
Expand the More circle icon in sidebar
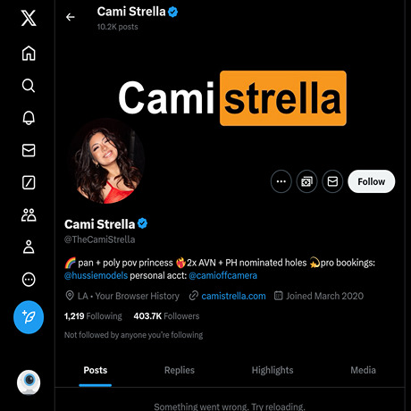click(29, 280)
